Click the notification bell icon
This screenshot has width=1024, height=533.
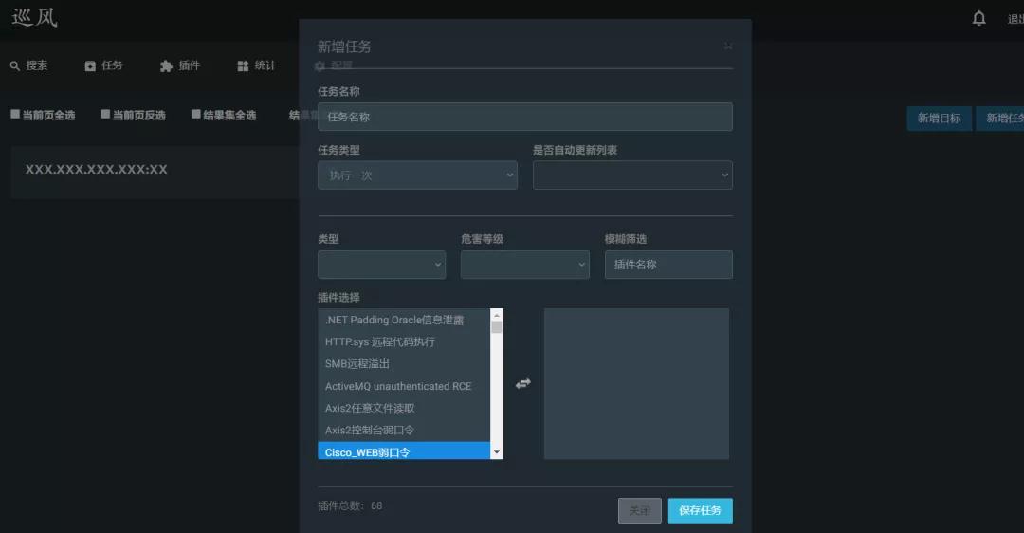point(978,18)
